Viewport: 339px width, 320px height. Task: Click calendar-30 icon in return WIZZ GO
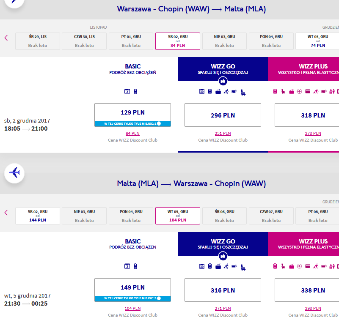[202, 266]
